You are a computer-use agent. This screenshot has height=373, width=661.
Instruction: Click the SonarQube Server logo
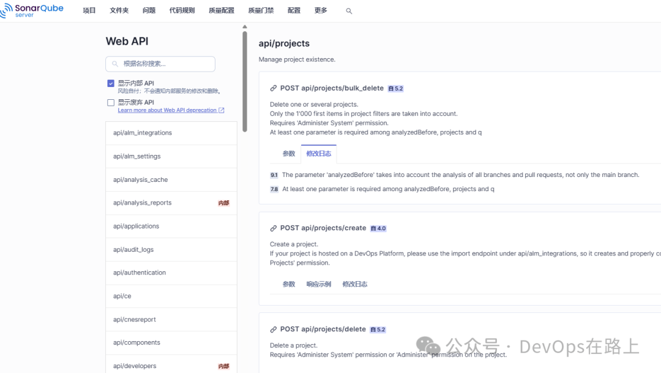pyautogui.click(x=32, y=10)
